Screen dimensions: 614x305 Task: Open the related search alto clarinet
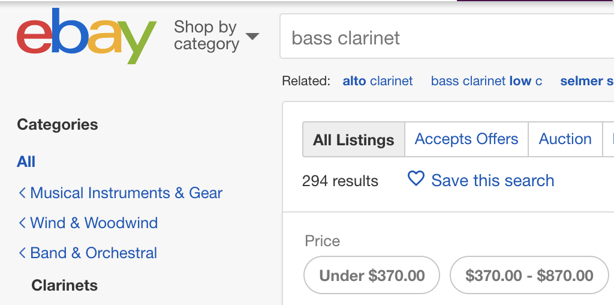click(377, 81)
